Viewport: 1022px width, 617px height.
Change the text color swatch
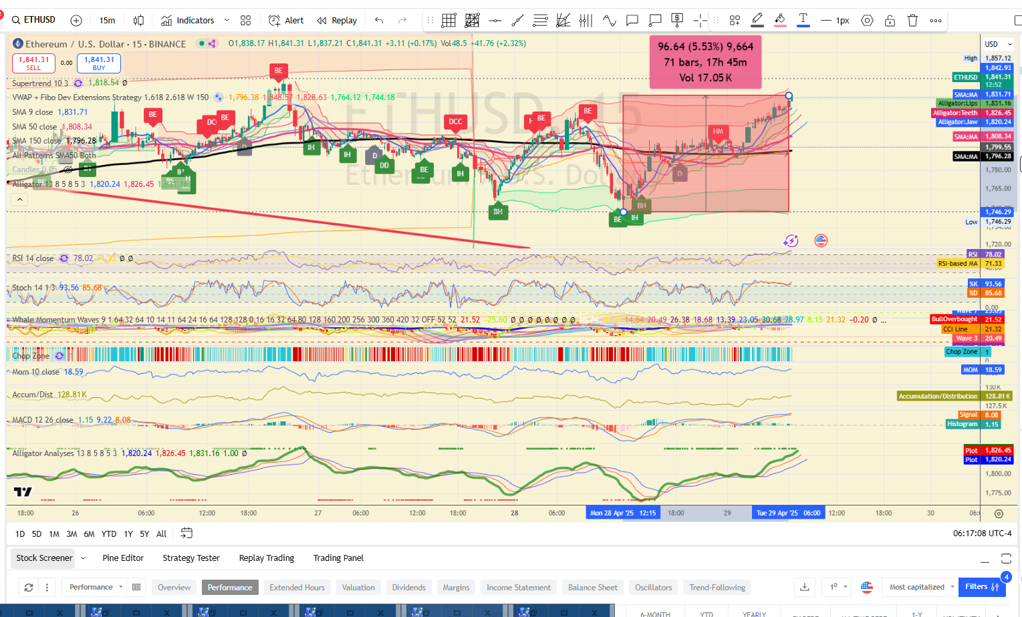pyautogui.click(x=803, y=21)
